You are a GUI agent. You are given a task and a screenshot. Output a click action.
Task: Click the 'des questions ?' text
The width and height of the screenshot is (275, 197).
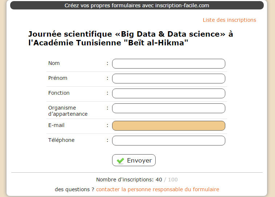(x=74, y=189)
